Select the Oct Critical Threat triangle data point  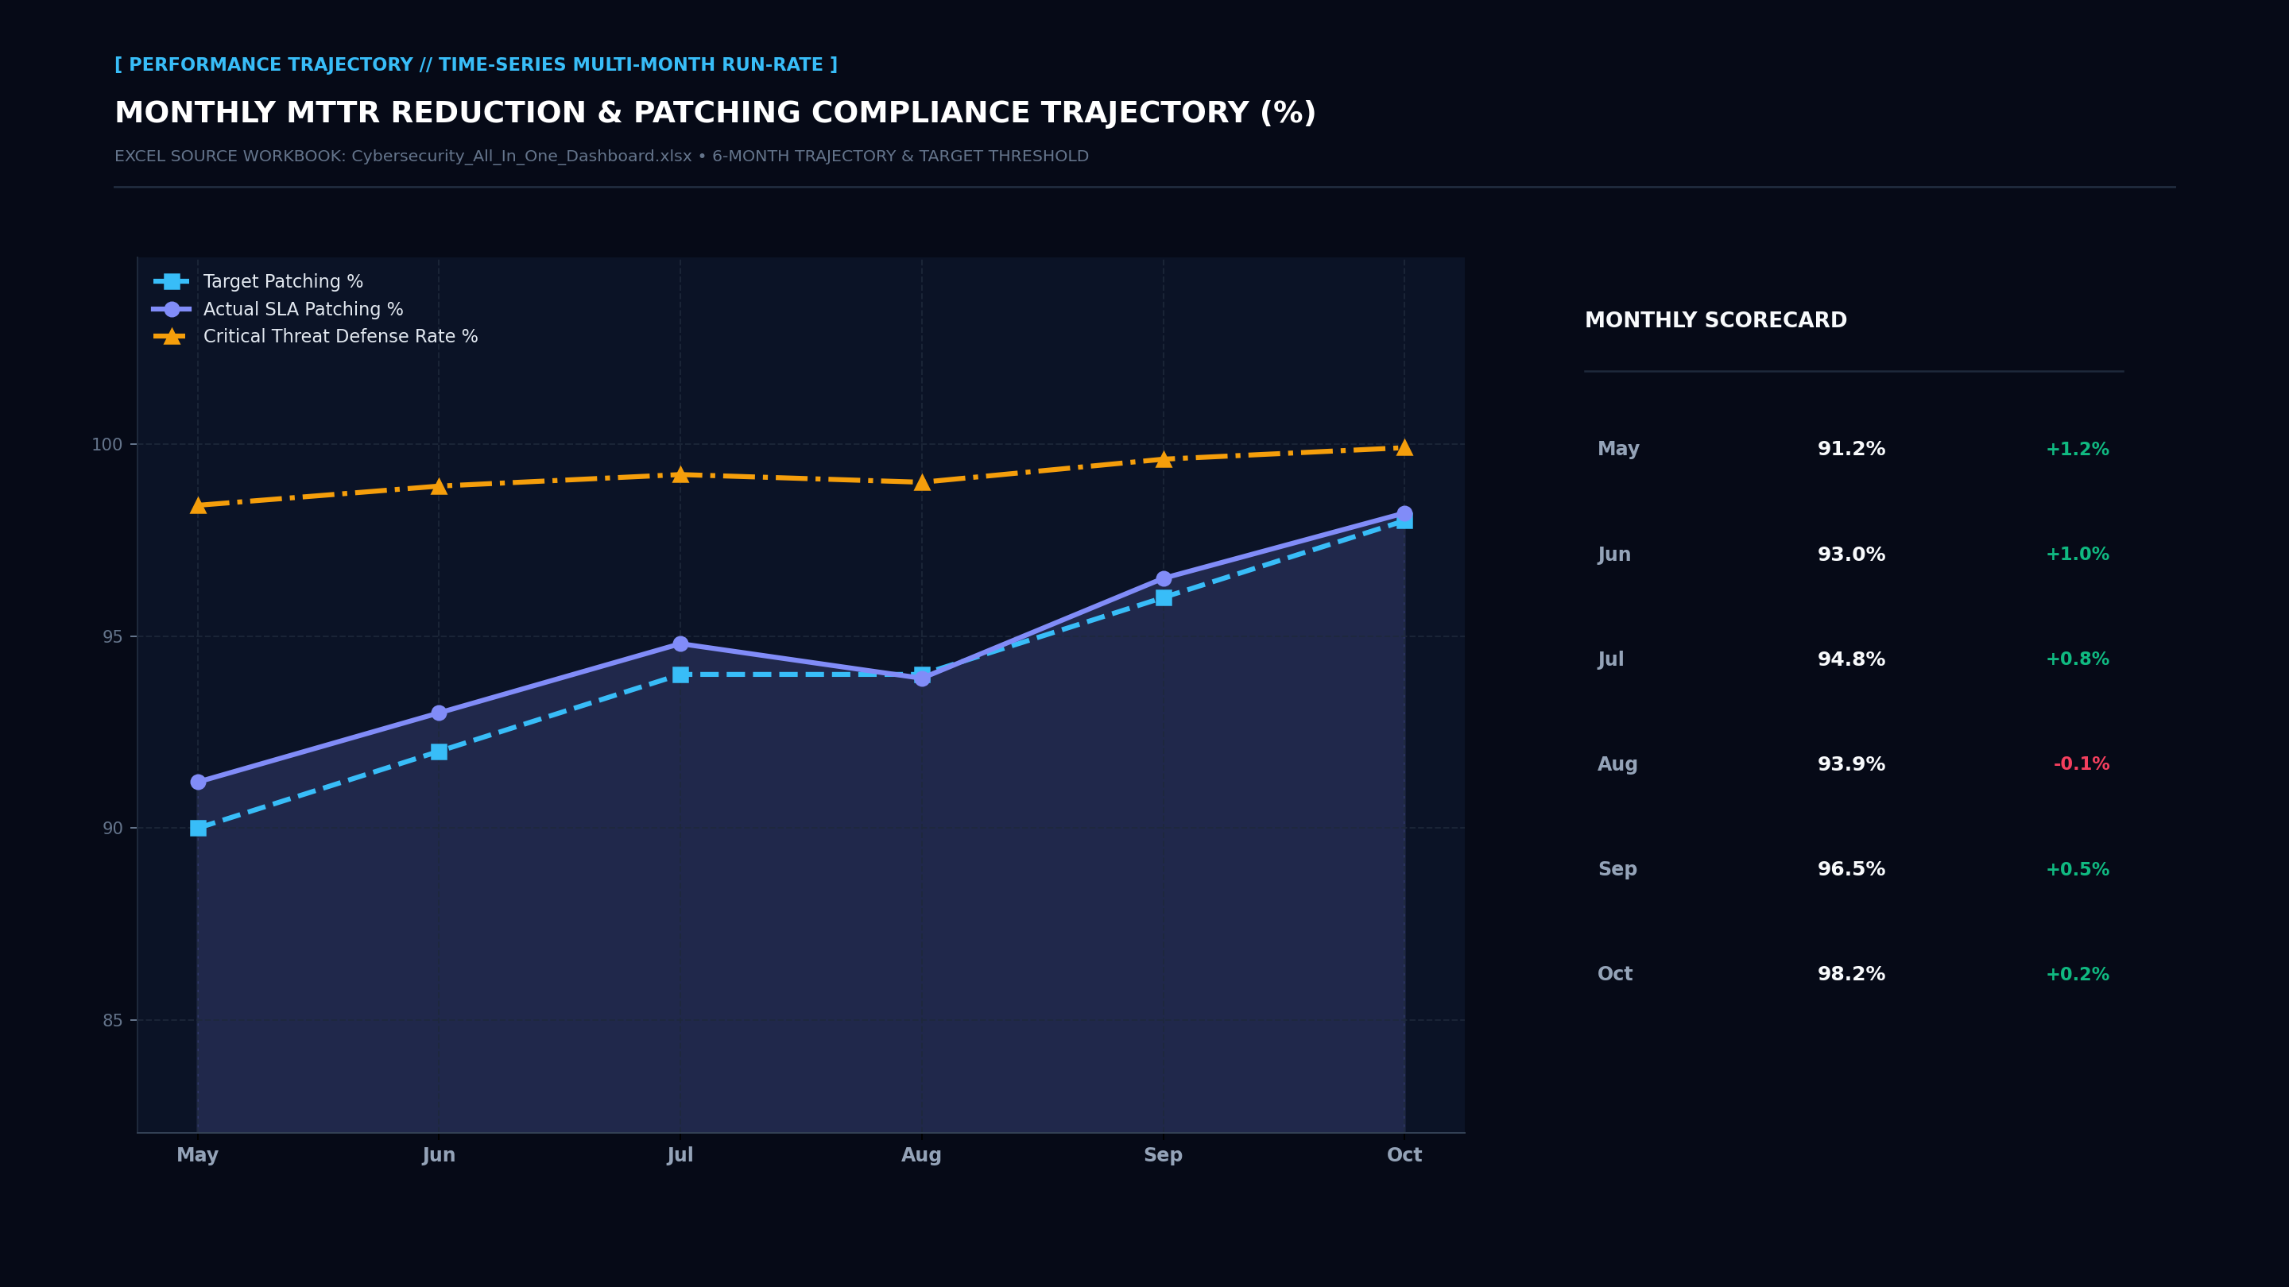tap(1404, 446)
